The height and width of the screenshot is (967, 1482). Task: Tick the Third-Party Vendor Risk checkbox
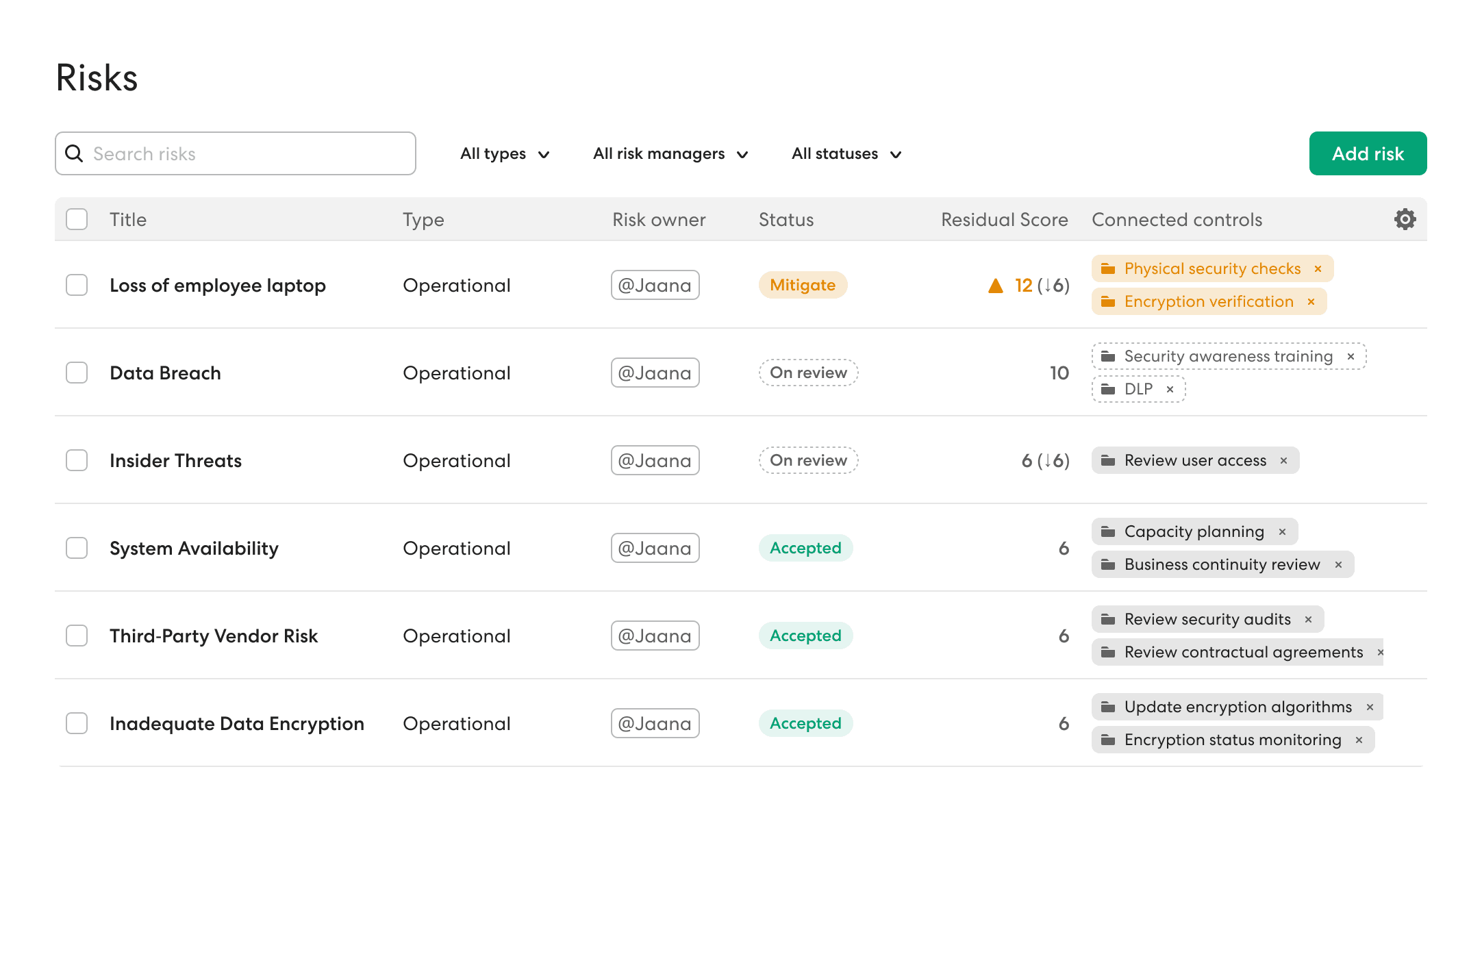[x=77, y=636]
